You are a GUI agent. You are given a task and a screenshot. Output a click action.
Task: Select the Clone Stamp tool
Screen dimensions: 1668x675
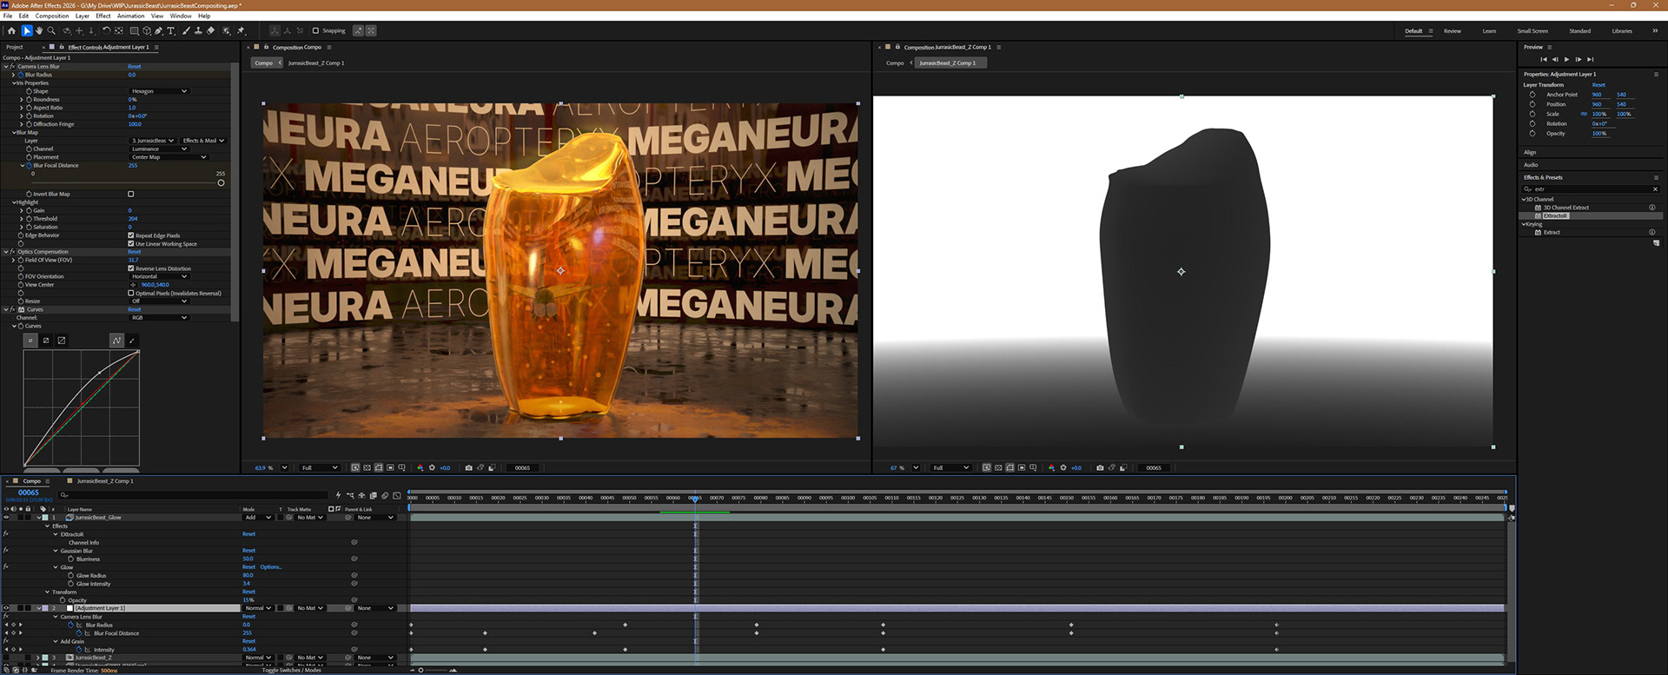click(x=198, y=30)
